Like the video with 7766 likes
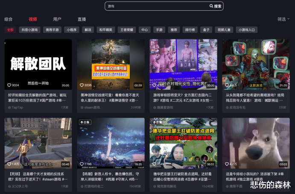295x194 pixels. pos(82,164)
